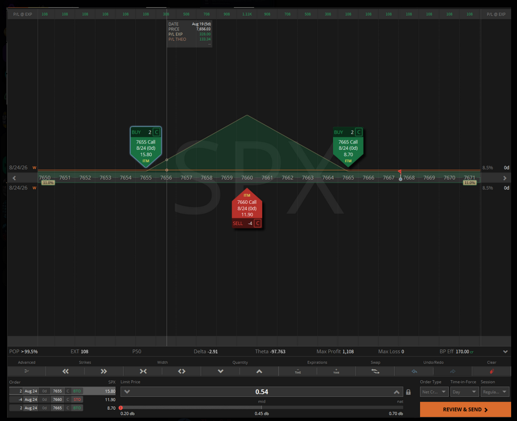Toggle BTO on the 7655 order row
This screenshot has width=517, height=421.
77,391
